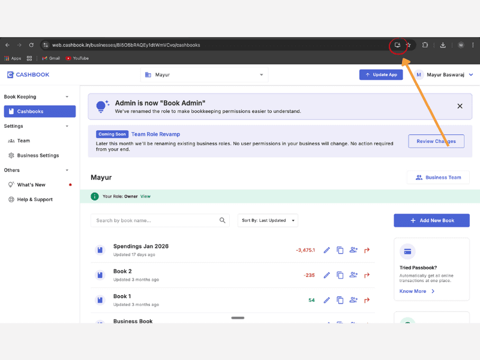
Task: Add members to Book 2
Action: click(x=353, y=275)
